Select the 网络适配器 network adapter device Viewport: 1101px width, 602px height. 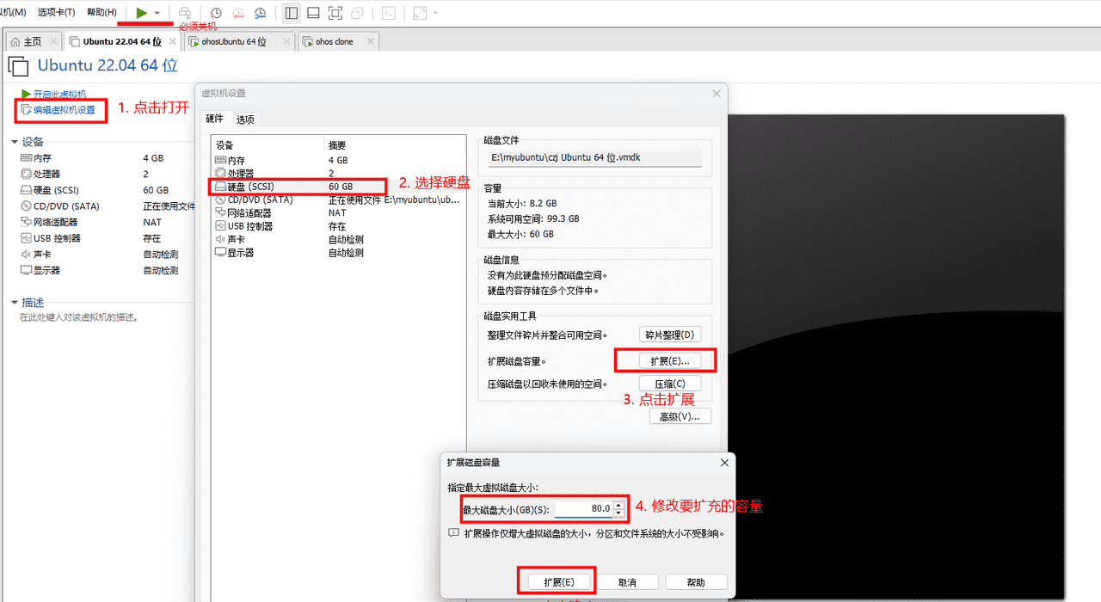click(x=249, y=212)
